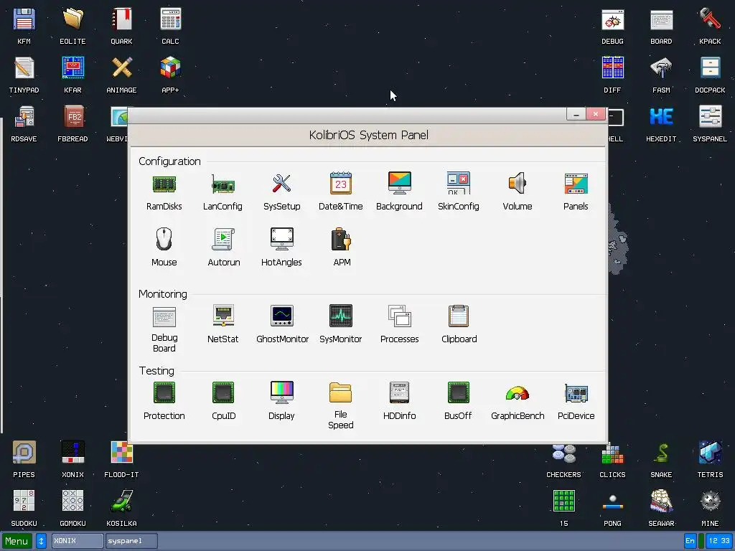Open ANIMAGE desktop icon

(121, 68)
